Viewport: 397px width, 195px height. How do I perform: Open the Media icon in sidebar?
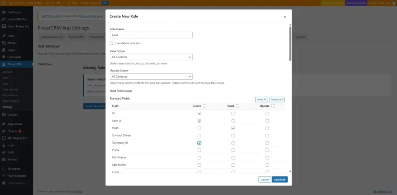(3, 43)
